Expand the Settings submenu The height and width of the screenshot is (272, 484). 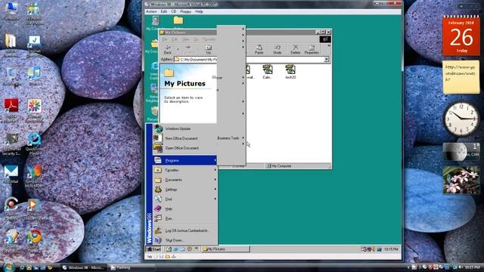point(185,190)
